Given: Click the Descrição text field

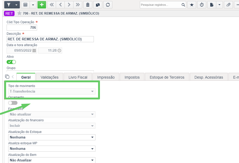Looking at the screenshot, I should [x=50, y=39].
